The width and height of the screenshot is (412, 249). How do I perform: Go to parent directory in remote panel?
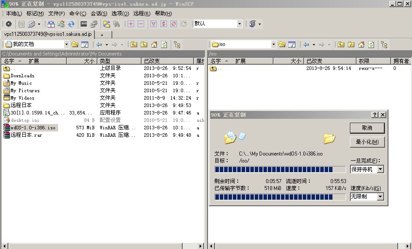pos(341,45)
